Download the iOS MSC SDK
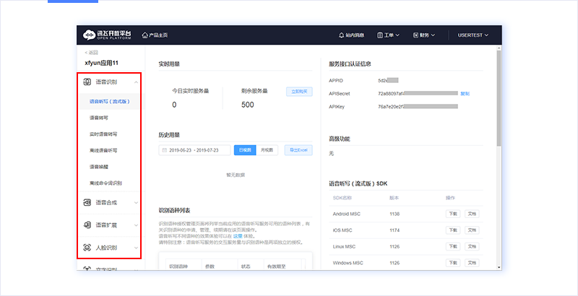578x296 pixels. coord(453,230)
